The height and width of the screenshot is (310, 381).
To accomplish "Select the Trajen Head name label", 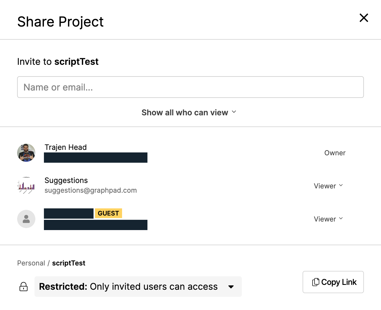I will coord(66,147).
